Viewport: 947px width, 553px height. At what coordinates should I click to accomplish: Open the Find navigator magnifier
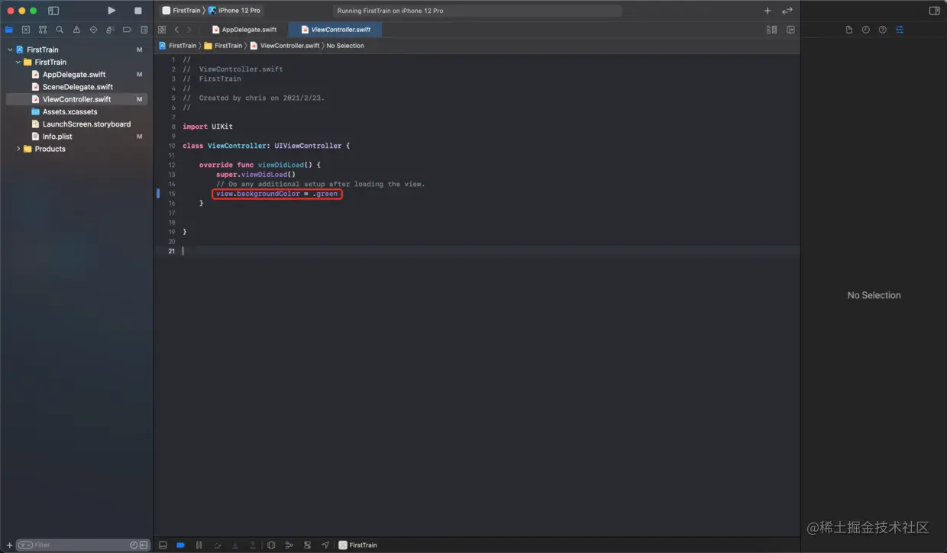click(x=60, y=30)
